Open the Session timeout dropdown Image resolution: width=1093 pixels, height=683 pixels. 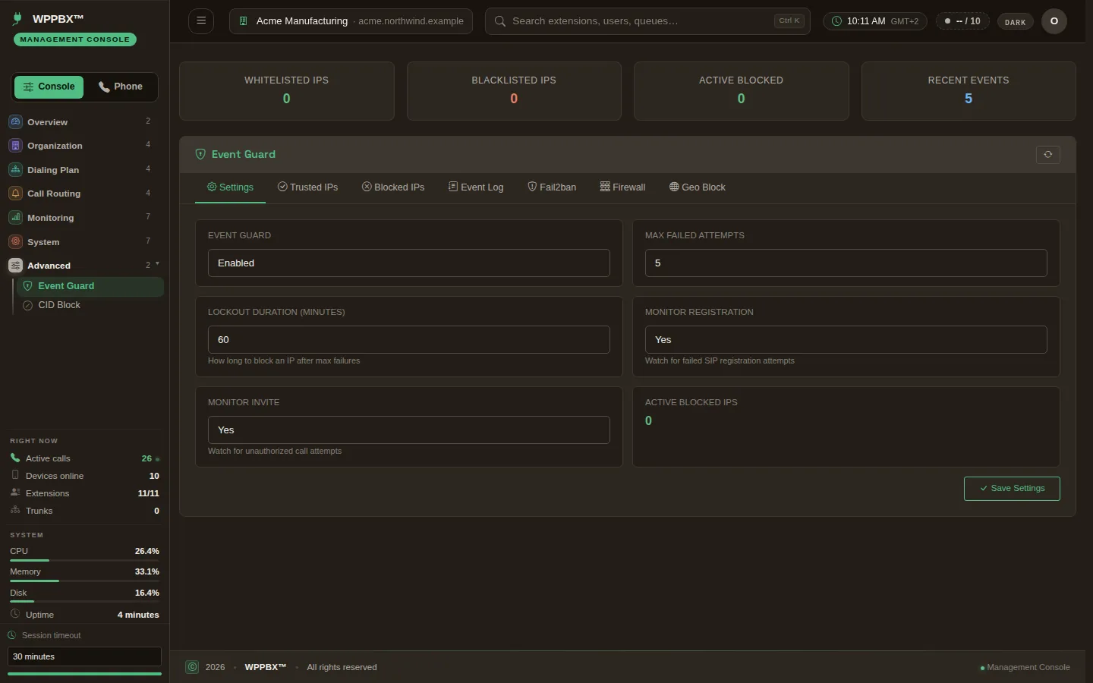click(x=85, y=656)
